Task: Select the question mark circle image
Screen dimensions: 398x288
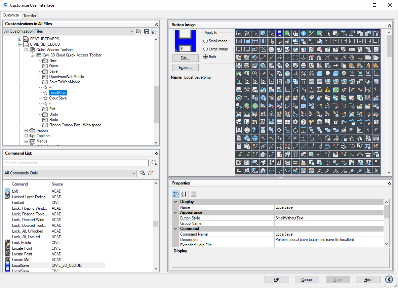Action: [x=303, y=122]
